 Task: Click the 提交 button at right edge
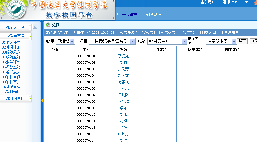click(253, 41)
